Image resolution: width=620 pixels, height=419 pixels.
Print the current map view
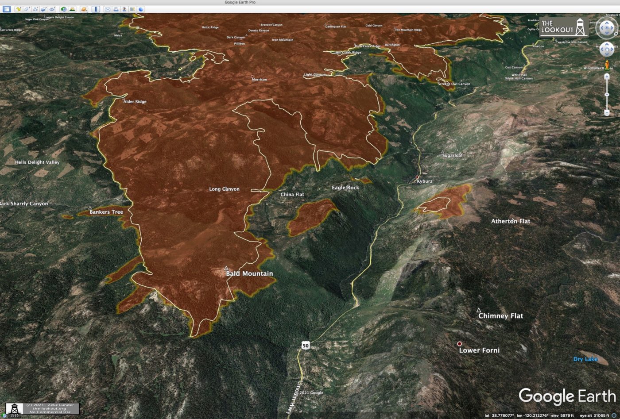[x=116, y=9]
